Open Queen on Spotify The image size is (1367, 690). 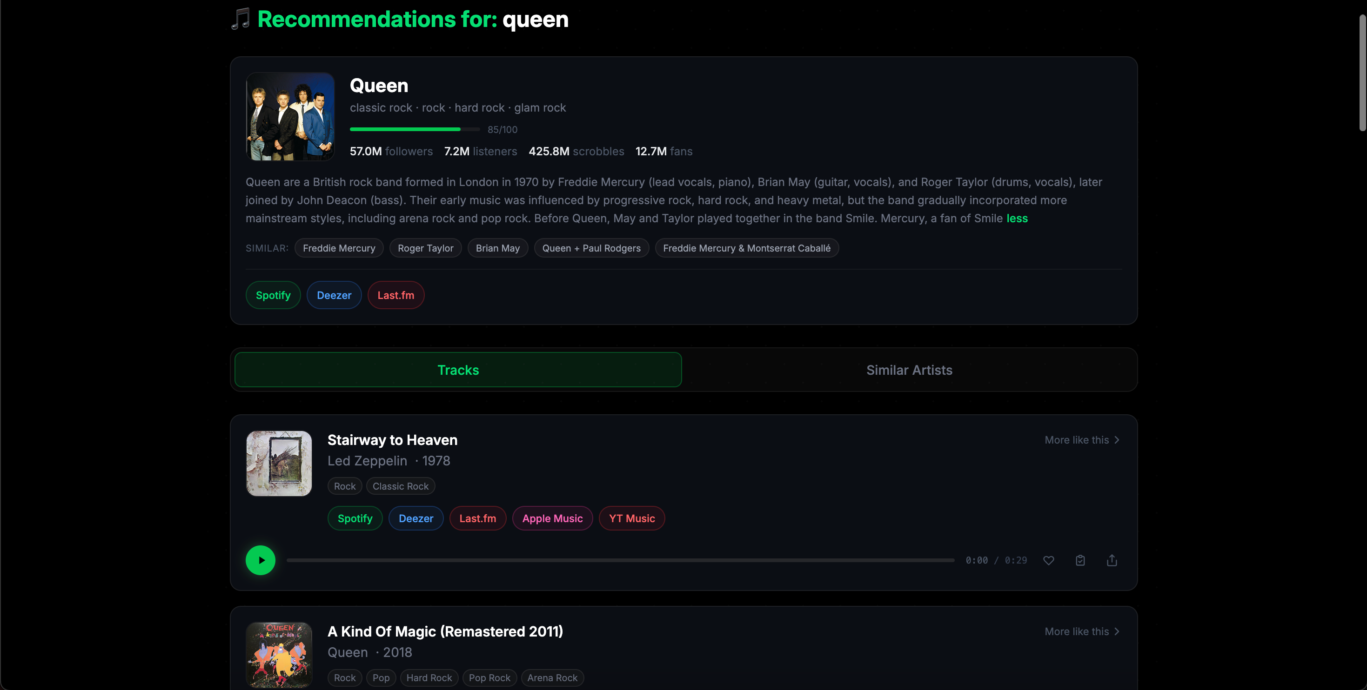pos(273,295)
